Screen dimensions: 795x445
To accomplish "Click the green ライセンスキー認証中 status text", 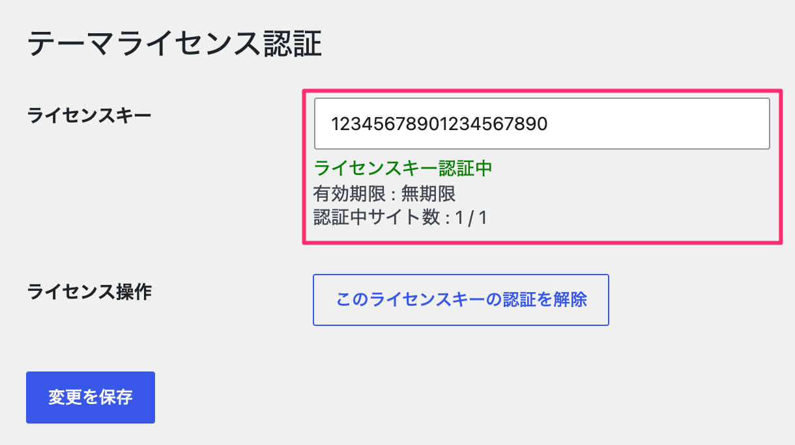I will [403, 169].
